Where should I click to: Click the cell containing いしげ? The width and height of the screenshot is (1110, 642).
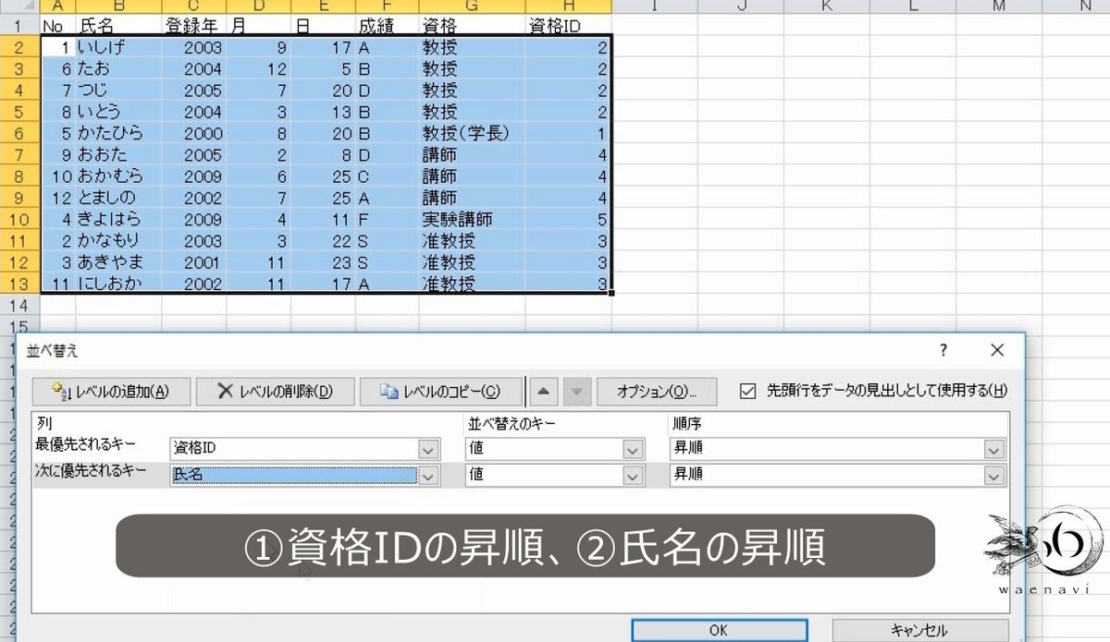click(118, 47)
